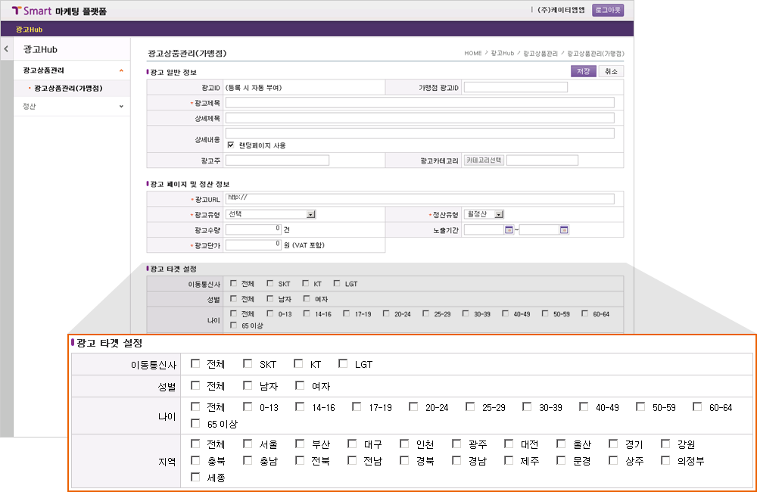Click the T Smart 마케팅 플랫폼 logo
Viewport: 757px width, 492px height.
[x=59, y=11]
